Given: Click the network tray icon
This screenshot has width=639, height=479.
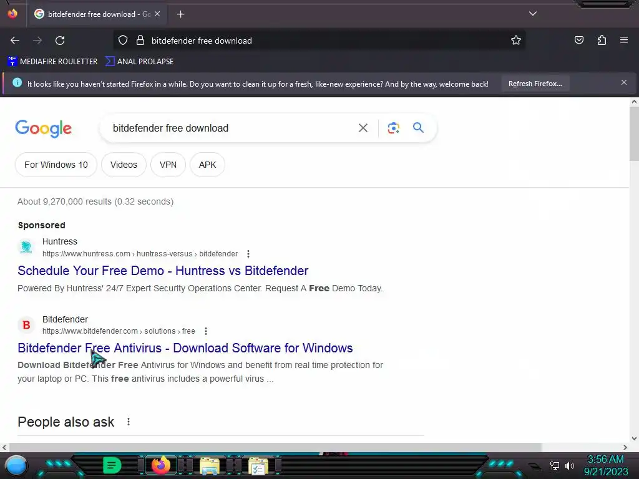Looking at the screenshot, I should [x=554, y=465].
